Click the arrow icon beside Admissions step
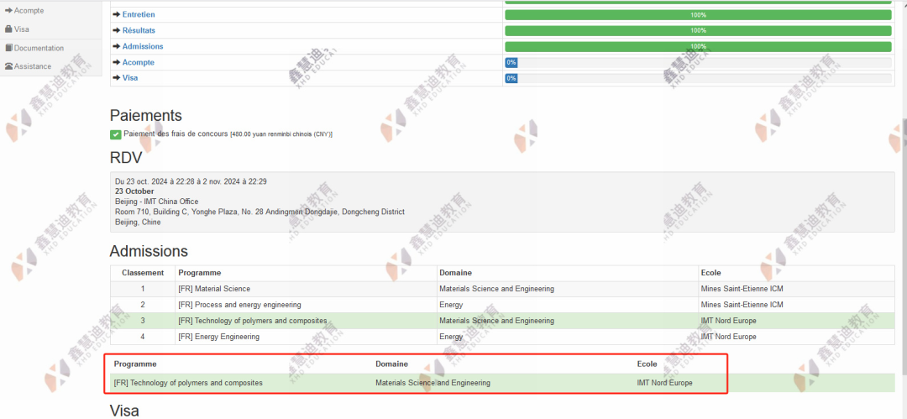907x419 pixels. pyautogui.click(x=117, y=46)
